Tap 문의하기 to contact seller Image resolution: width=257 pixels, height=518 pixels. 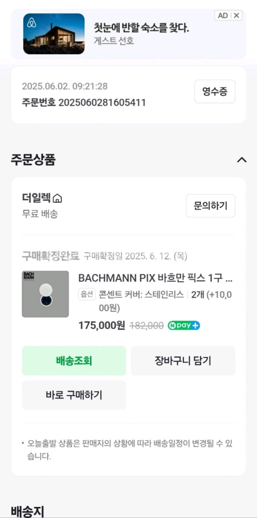coord(210,206)
